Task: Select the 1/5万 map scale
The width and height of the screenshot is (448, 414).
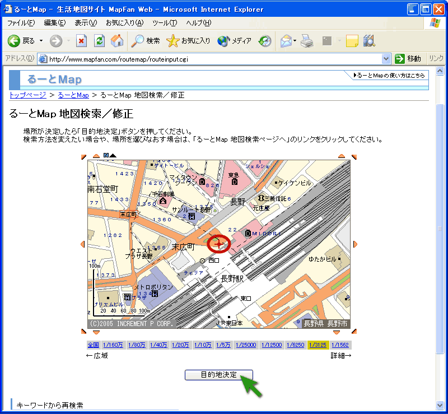Action: pos(223,345)
